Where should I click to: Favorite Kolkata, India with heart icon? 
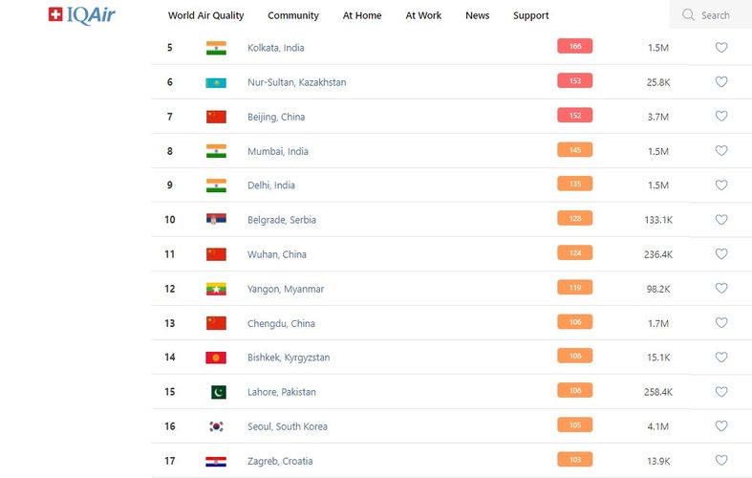coord(721,48)
